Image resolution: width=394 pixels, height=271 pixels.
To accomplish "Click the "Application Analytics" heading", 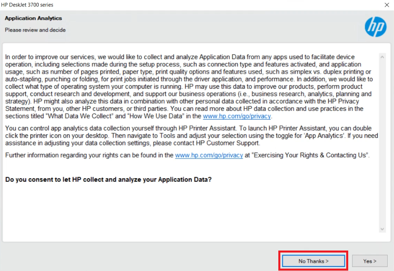I will pos(33,18).
